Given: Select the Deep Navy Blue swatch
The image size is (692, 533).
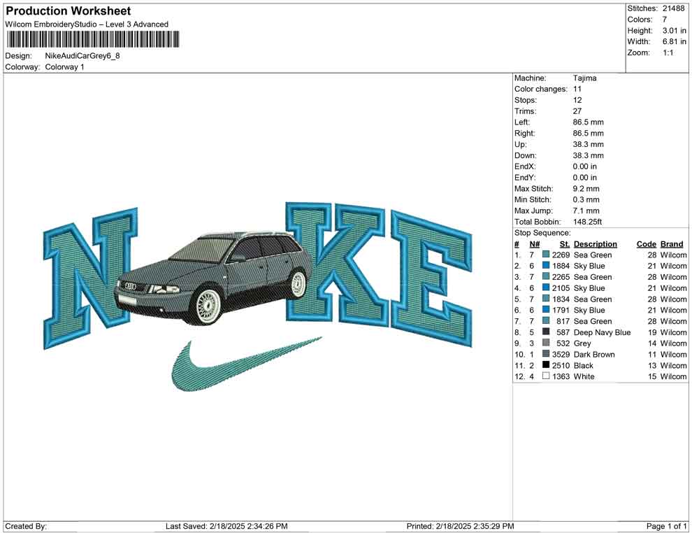Looking at the screenshot, I should coord(545,332).
